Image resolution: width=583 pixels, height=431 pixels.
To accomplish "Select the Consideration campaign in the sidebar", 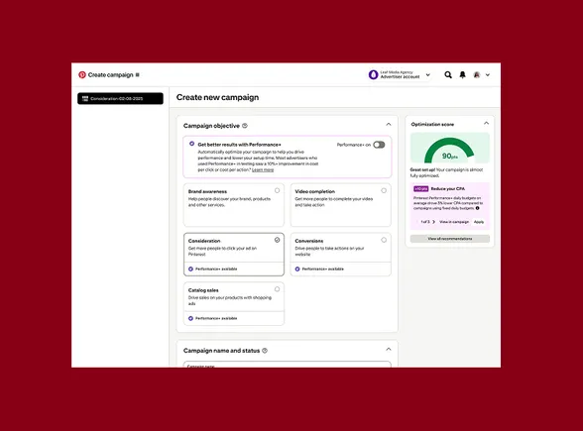I will (x=120, y=98).
